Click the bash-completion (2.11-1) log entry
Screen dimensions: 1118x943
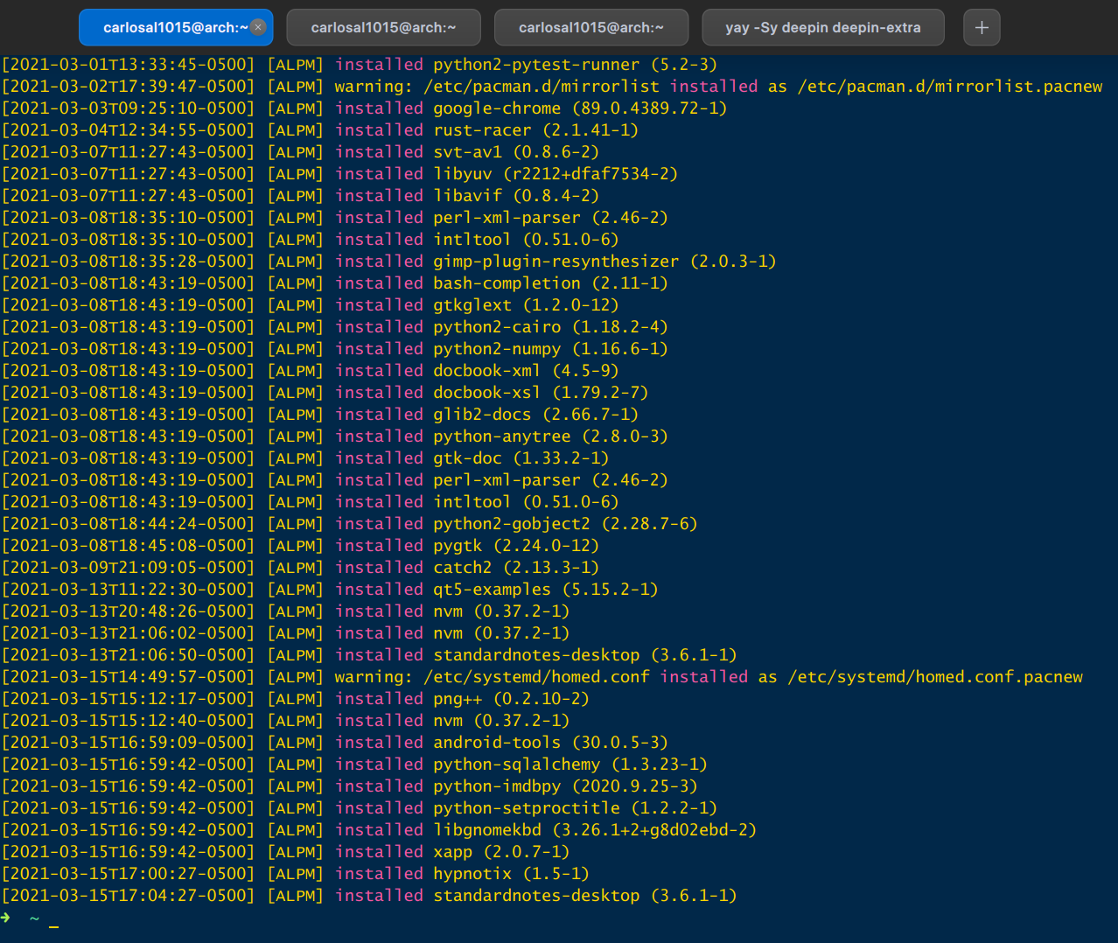tap(550, 283)
